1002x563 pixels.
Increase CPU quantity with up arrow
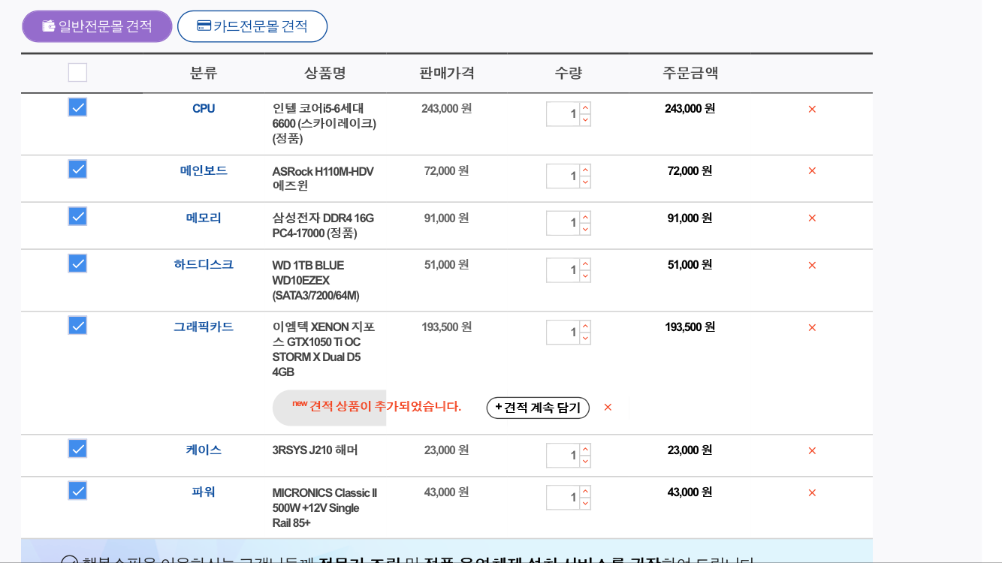point(585,107)
